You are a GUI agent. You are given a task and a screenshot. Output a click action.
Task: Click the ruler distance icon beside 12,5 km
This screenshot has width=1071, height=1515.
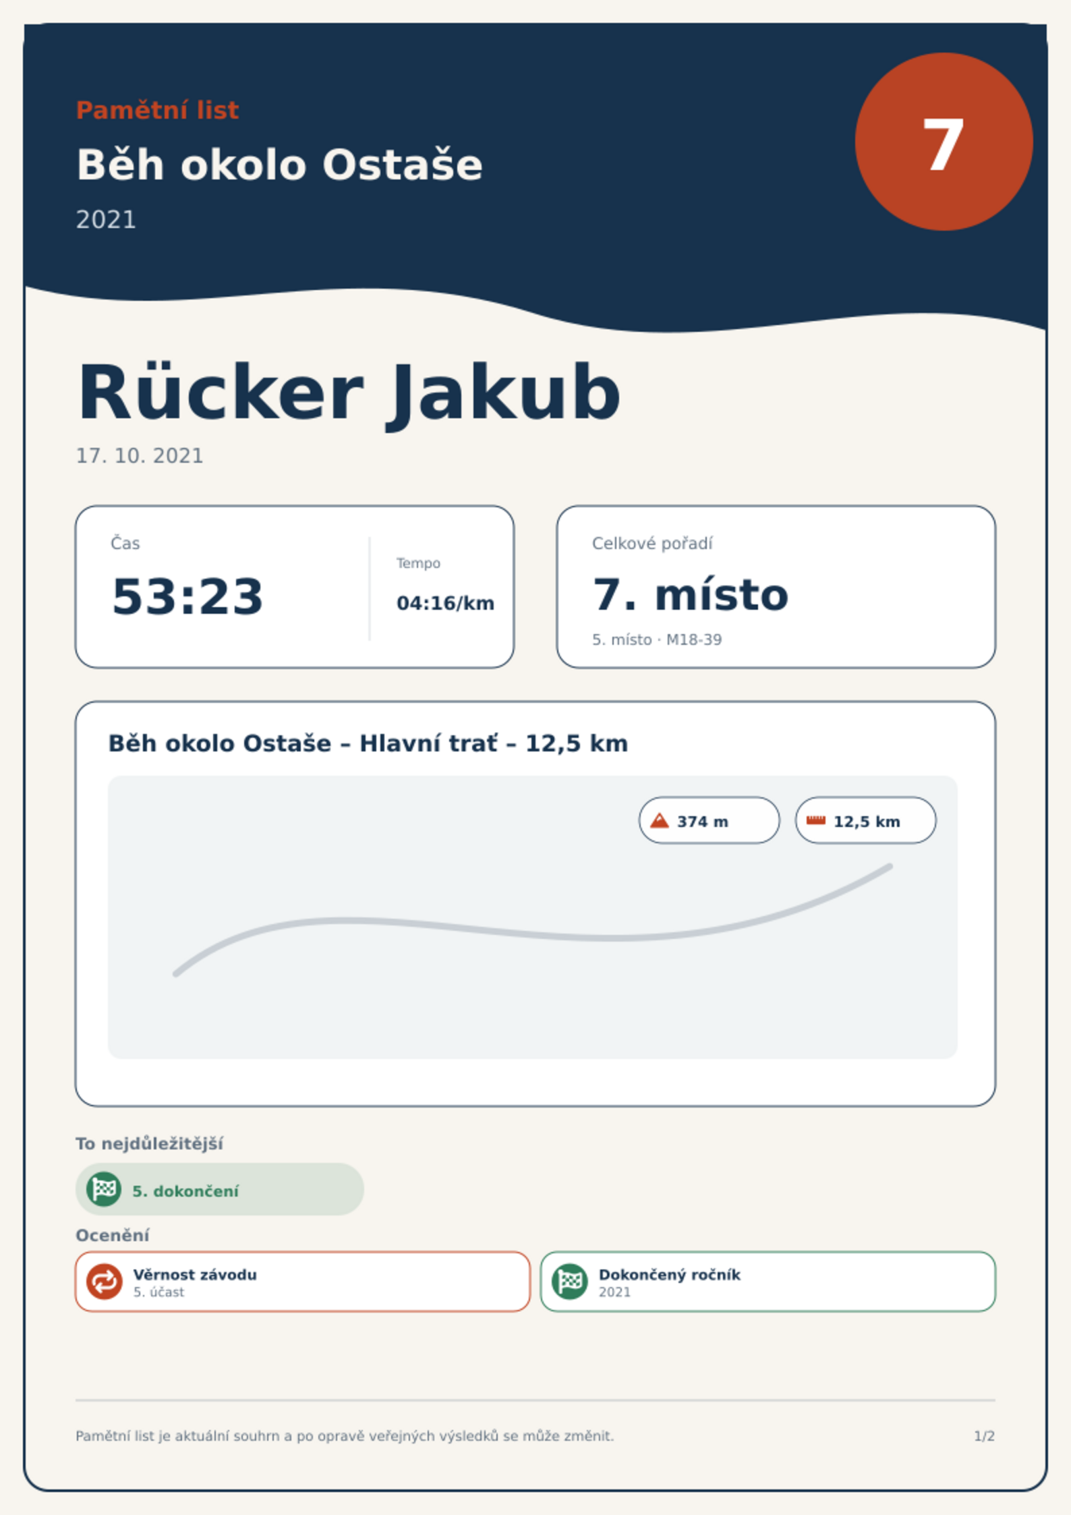click(x=815, y=820)
